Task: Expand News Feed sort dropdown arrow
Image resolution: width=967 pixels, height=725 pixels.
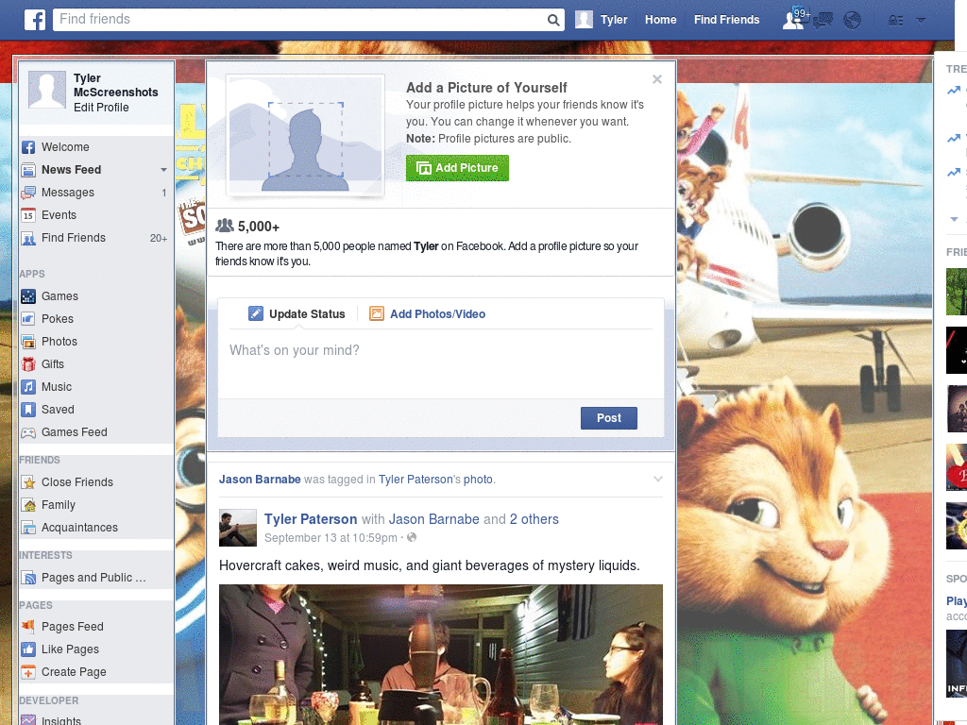Action: 163,170
